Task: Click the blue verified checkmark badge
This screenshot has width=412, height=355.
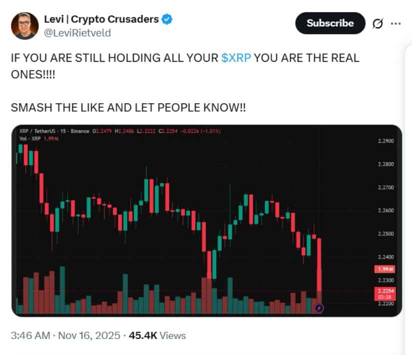Action: (168, 20)
